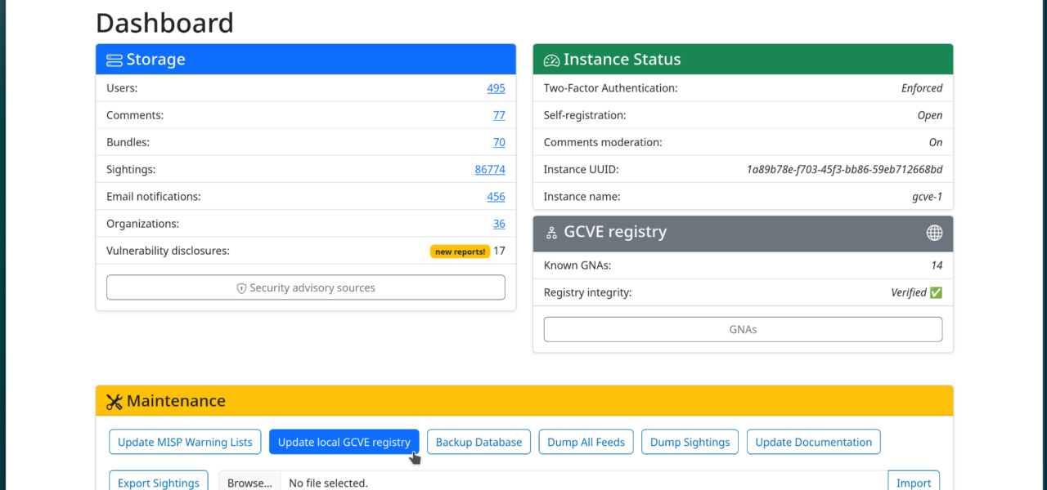Open the Comments count link 77

pos(499,115)
